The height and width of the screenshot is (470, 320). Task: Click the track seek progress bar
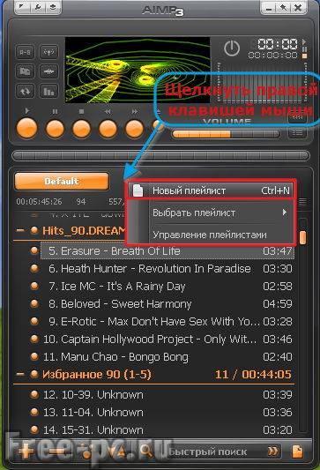160,155
